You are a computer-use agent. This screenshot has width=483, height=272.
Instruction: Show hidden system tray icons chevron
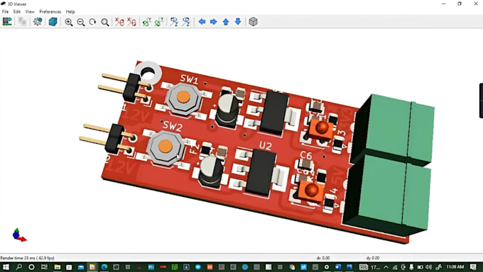tap(386, 267)
